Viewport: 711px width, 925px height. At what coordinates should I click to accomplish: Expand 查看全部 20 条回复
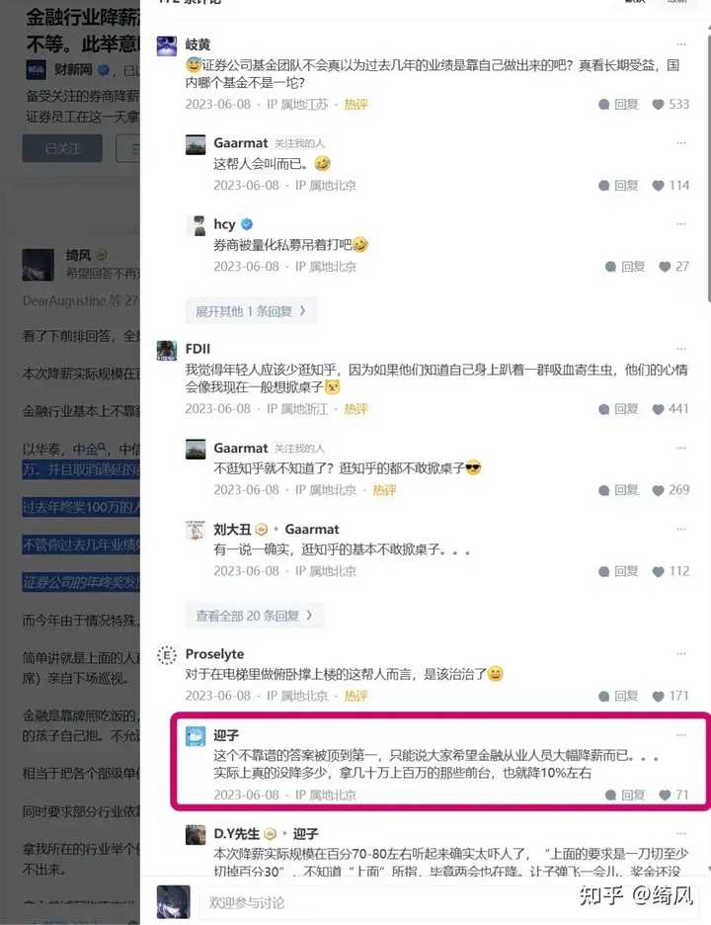pos(255,616)
